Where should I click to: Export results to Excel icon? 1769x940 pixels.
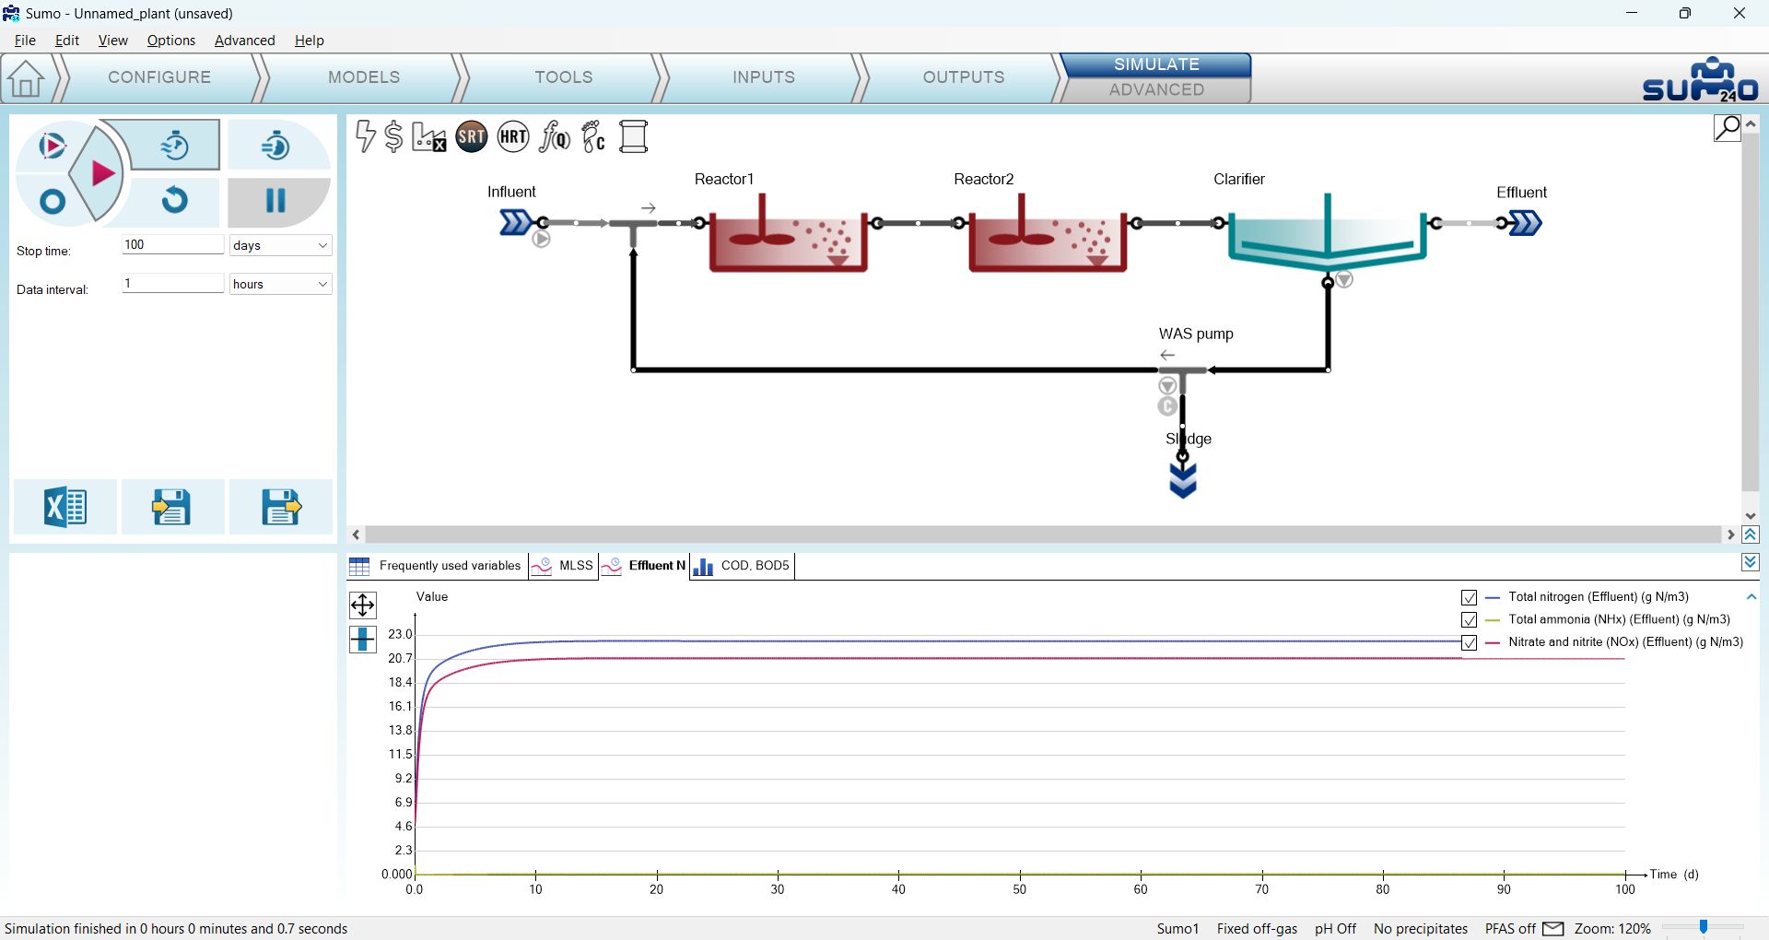pyautogui.click(x=64, y=507)
